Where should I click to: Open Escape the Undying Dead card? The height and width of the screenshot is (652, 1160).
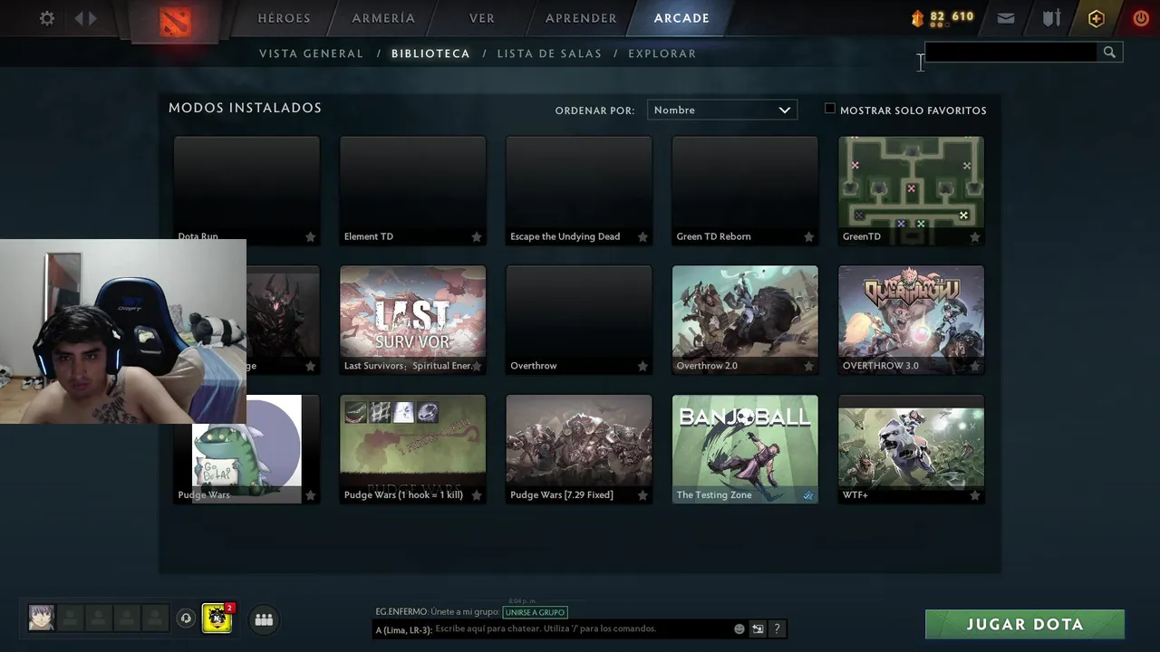tap(579, 191)
